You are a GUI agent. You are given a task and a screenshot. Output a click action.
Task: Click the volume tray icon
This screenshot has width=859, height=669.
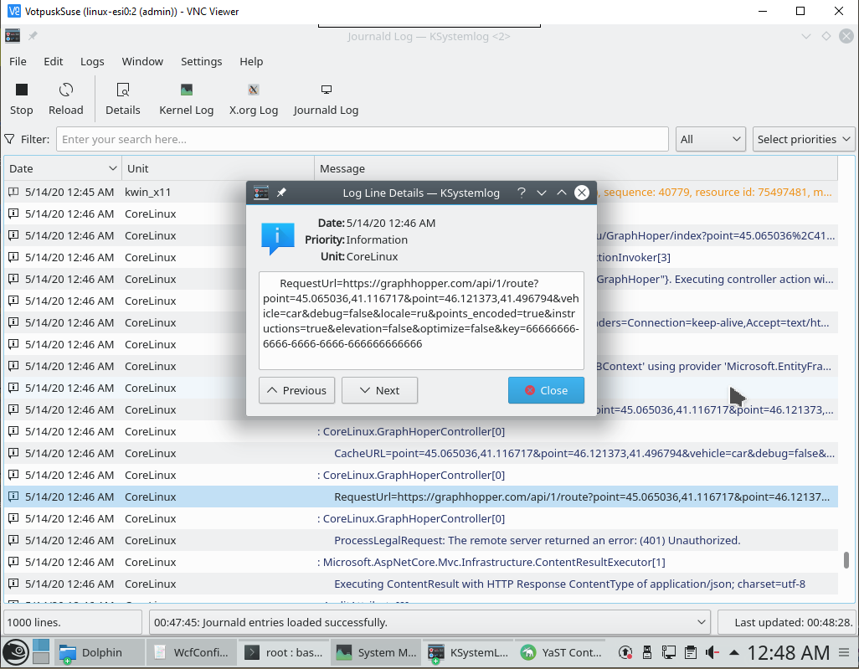712,652
